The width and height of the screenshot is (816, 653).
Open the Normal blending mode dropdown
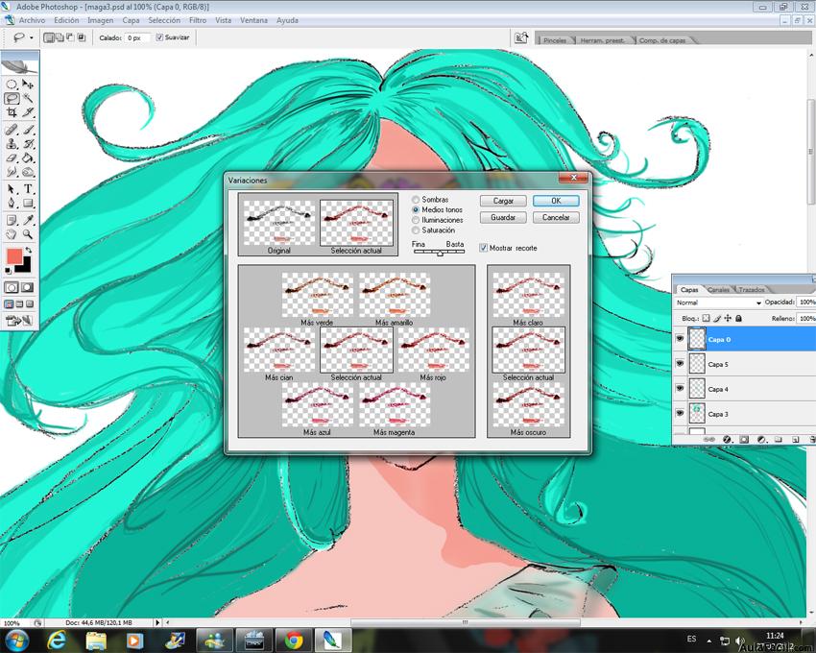click(719, 302)
